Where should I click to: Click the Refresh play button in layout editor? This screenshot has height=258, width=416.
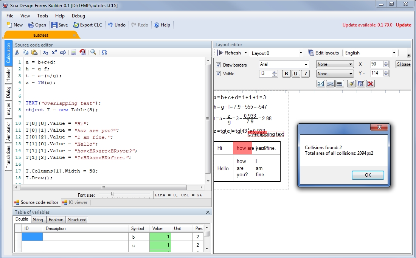point(230,53)
